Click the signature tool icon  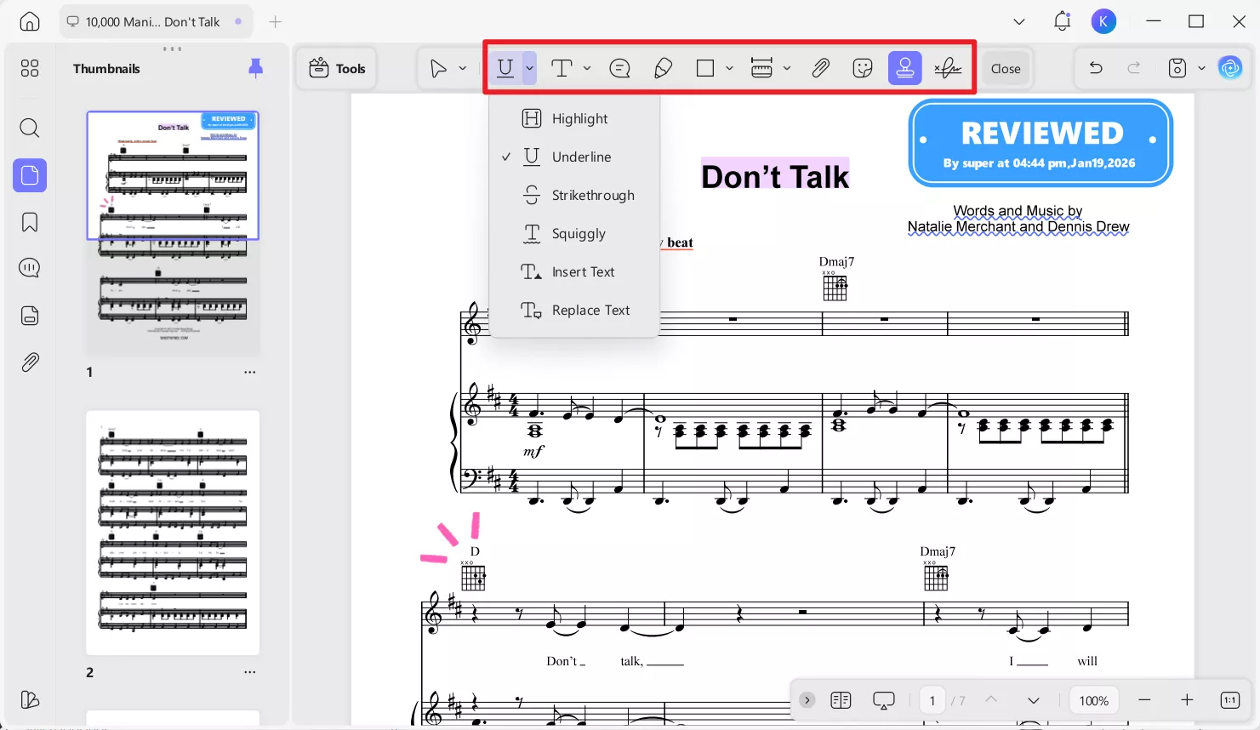(949, 68)
